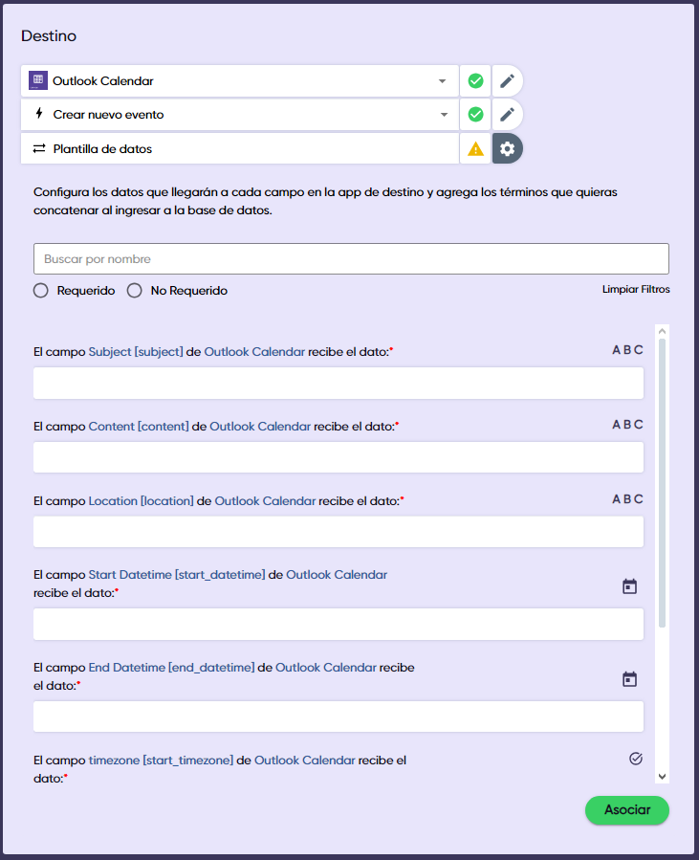The height and width of the screenshot is (860, 699).
Task: Click the Subject data input field
Action: point(339,384)
